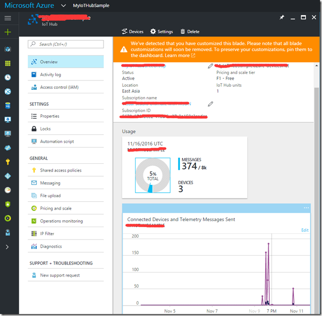
Task: Click the 5% TOTAL usage donut chart
Action: [152, 175]
